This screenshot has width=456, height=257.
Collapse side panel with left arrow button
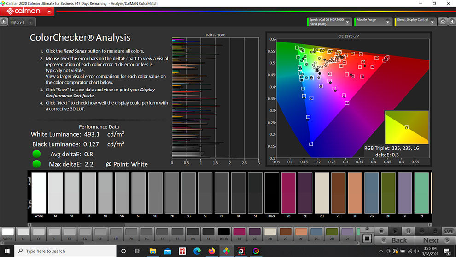click(452, 22)
